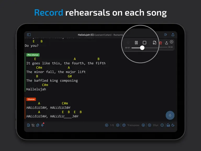Open the setlist queue icon in header
The image size is (201, 151).
(165, 35)
